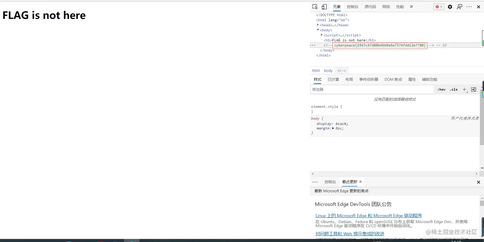This screenshot has height=242, width=484.
Task: Click the styles pane down scroll arrow
Action: [x=482, y=168]
